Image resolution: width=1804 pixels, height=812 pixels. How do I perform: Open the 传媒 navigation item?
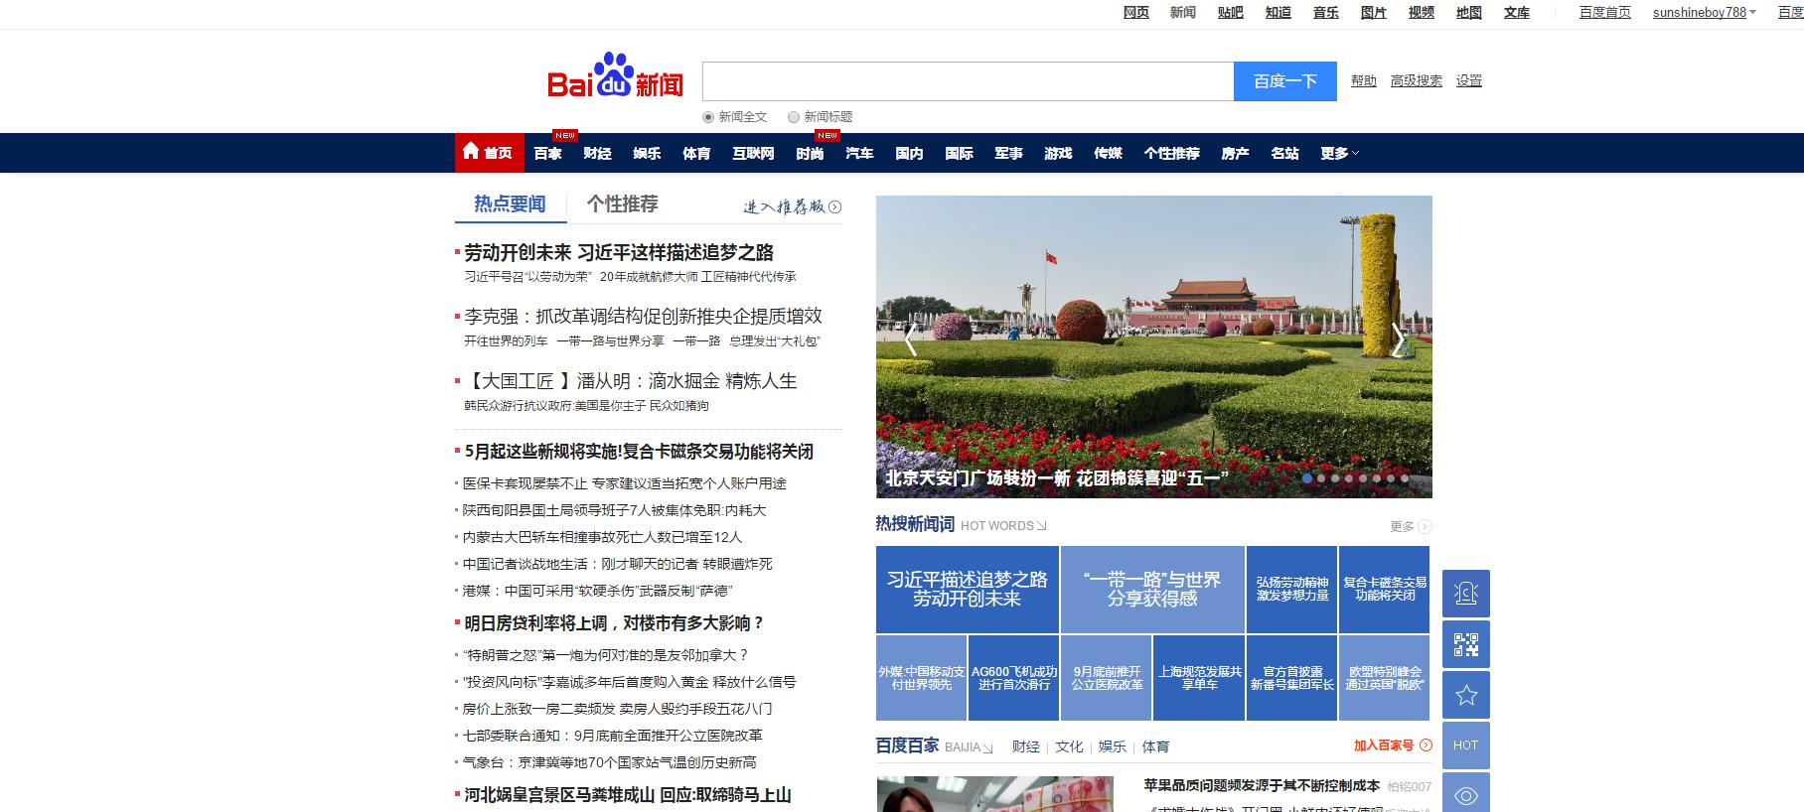[x=1108, y=153]
